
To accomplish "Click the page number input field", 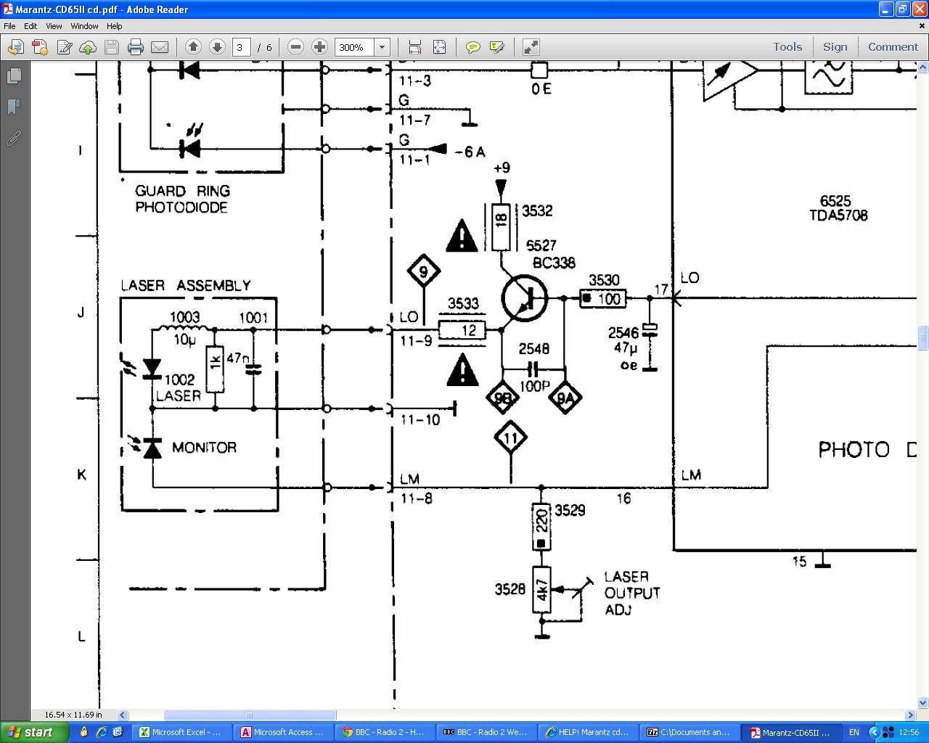I will click(x=241, y=47).
